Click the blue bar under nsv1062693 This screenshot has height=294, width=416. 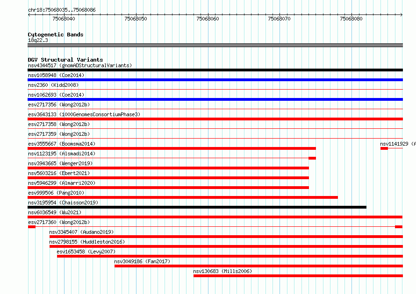pos(215,99)
